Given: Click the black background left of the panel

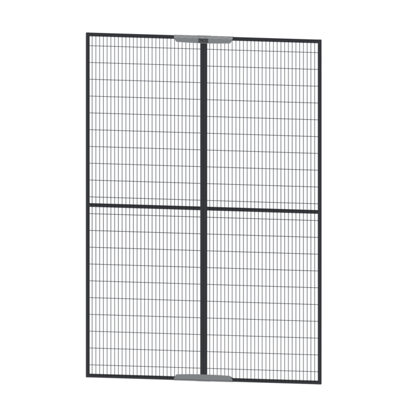Looking at the screenshot, I should [x=41, y=209].
